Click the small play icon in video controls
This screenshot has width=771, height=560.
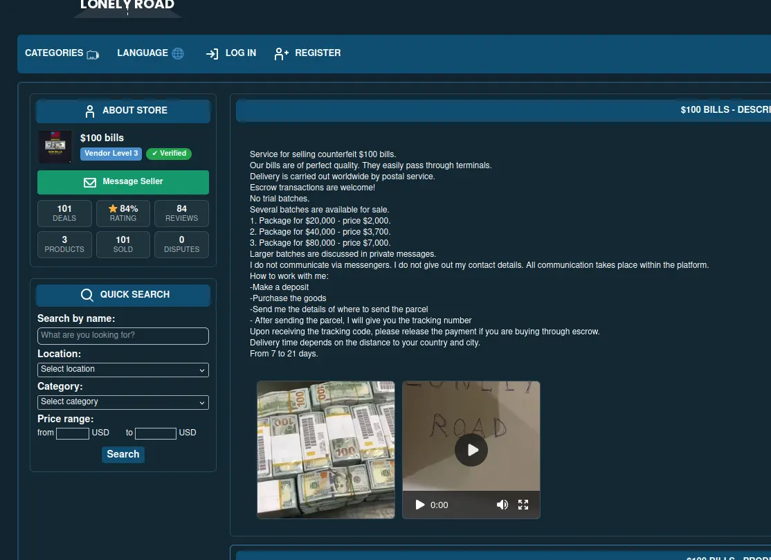point(419,505)
